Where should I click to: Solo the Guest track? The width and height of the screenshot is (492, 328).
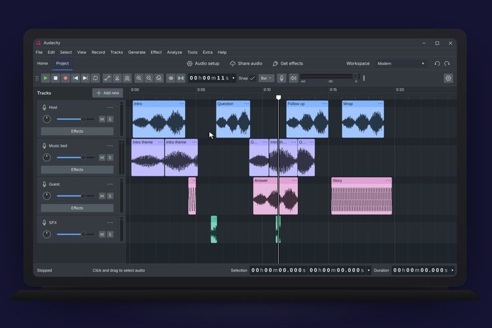click(x=110, y=196)
